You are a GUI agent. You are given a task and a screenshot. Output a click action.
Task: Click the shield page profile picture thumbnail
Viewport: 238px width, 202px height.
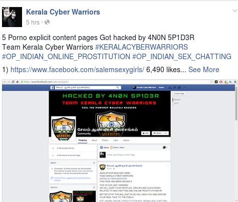(64, 129)
